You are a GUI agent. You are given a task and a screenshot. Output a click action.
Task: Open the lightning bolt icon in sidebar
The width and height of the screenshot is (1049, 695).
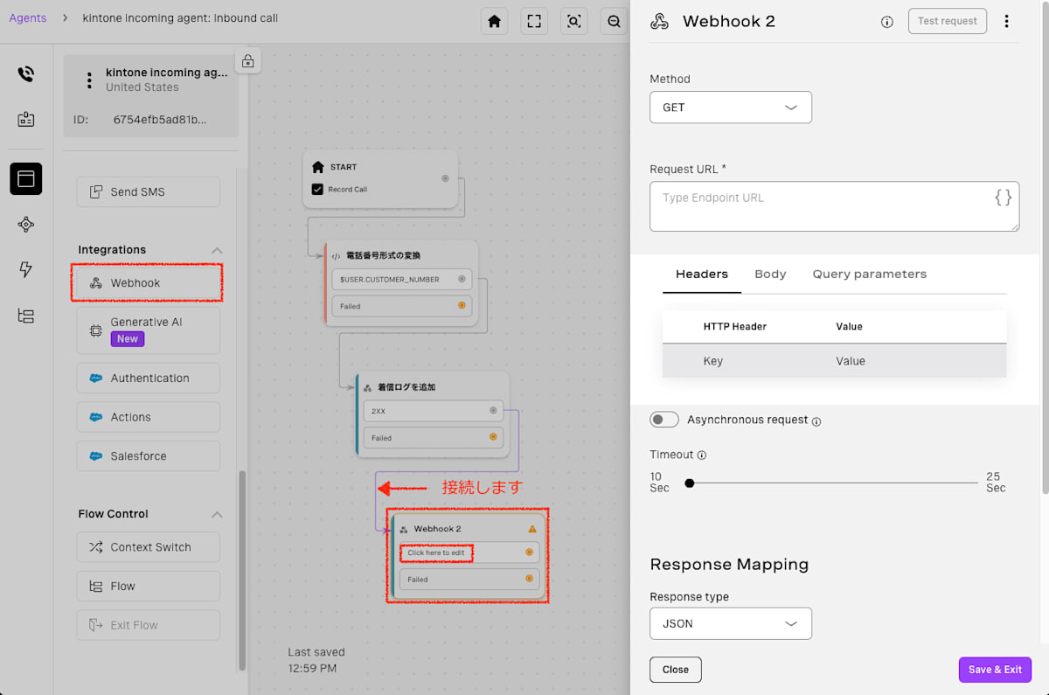[26, 270]
